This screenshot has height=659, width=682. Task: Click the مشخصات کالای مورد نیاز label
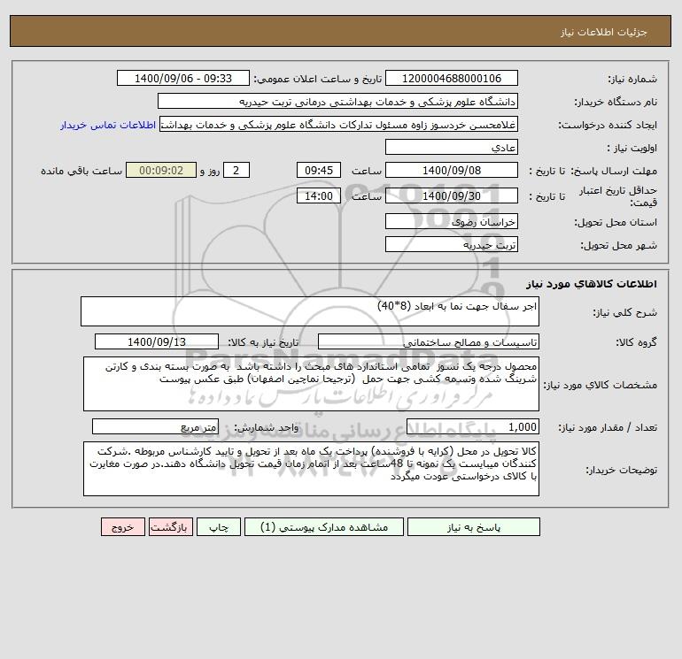[x=601, y=385]
